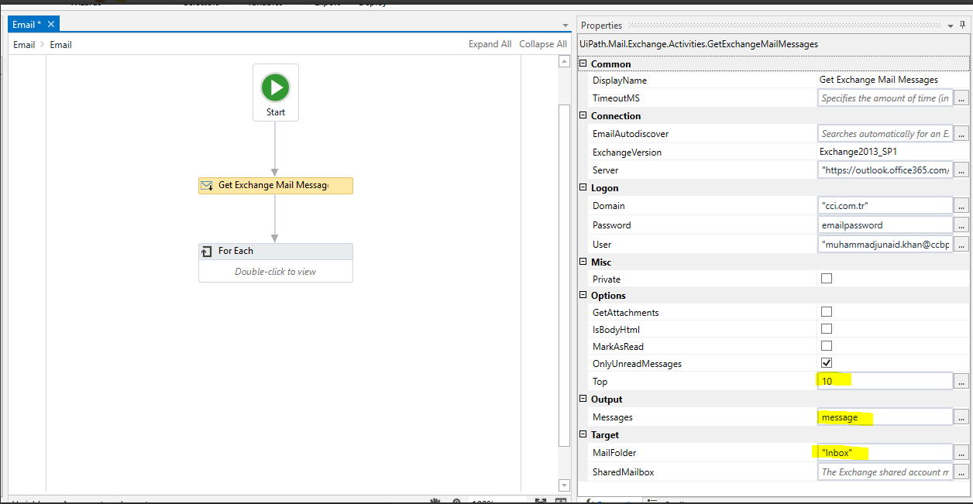Open the document tabs dropdown arrow
The width and height of the screenshot is (973, 504).
[x=566, y=26]
